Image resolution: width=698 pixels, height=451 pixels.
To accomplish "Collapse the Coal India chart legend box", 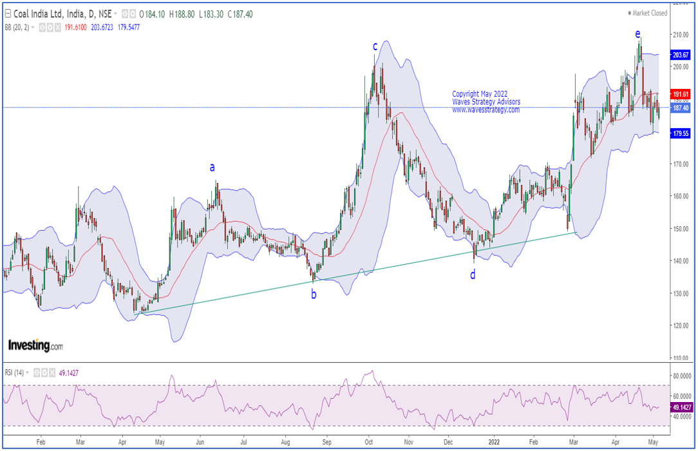I will click(x=8, y=14).
